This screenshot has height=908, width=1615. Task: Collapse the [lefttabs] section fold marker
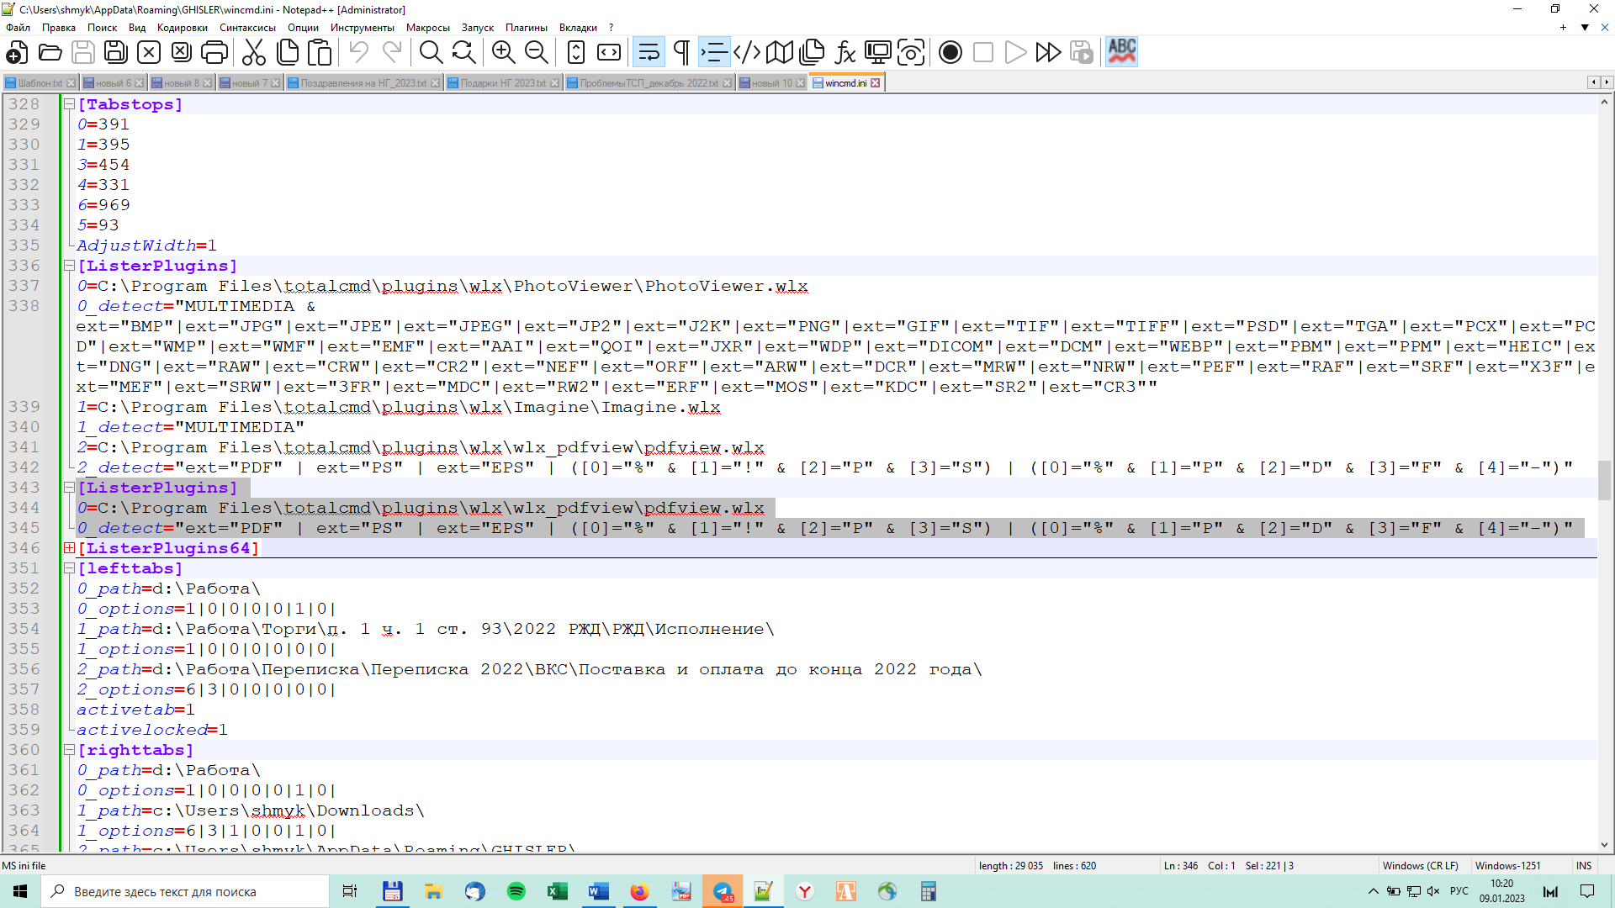point(70,568)
